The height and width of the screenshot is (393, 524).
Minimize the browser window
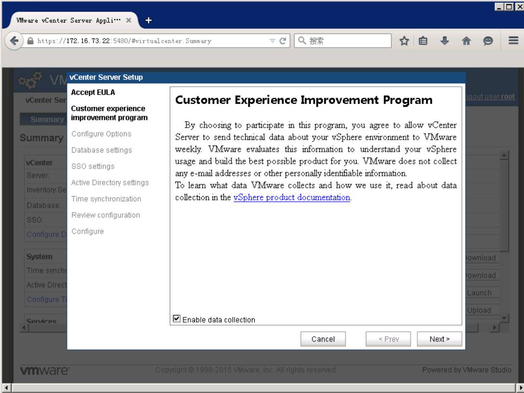[499, 7]
